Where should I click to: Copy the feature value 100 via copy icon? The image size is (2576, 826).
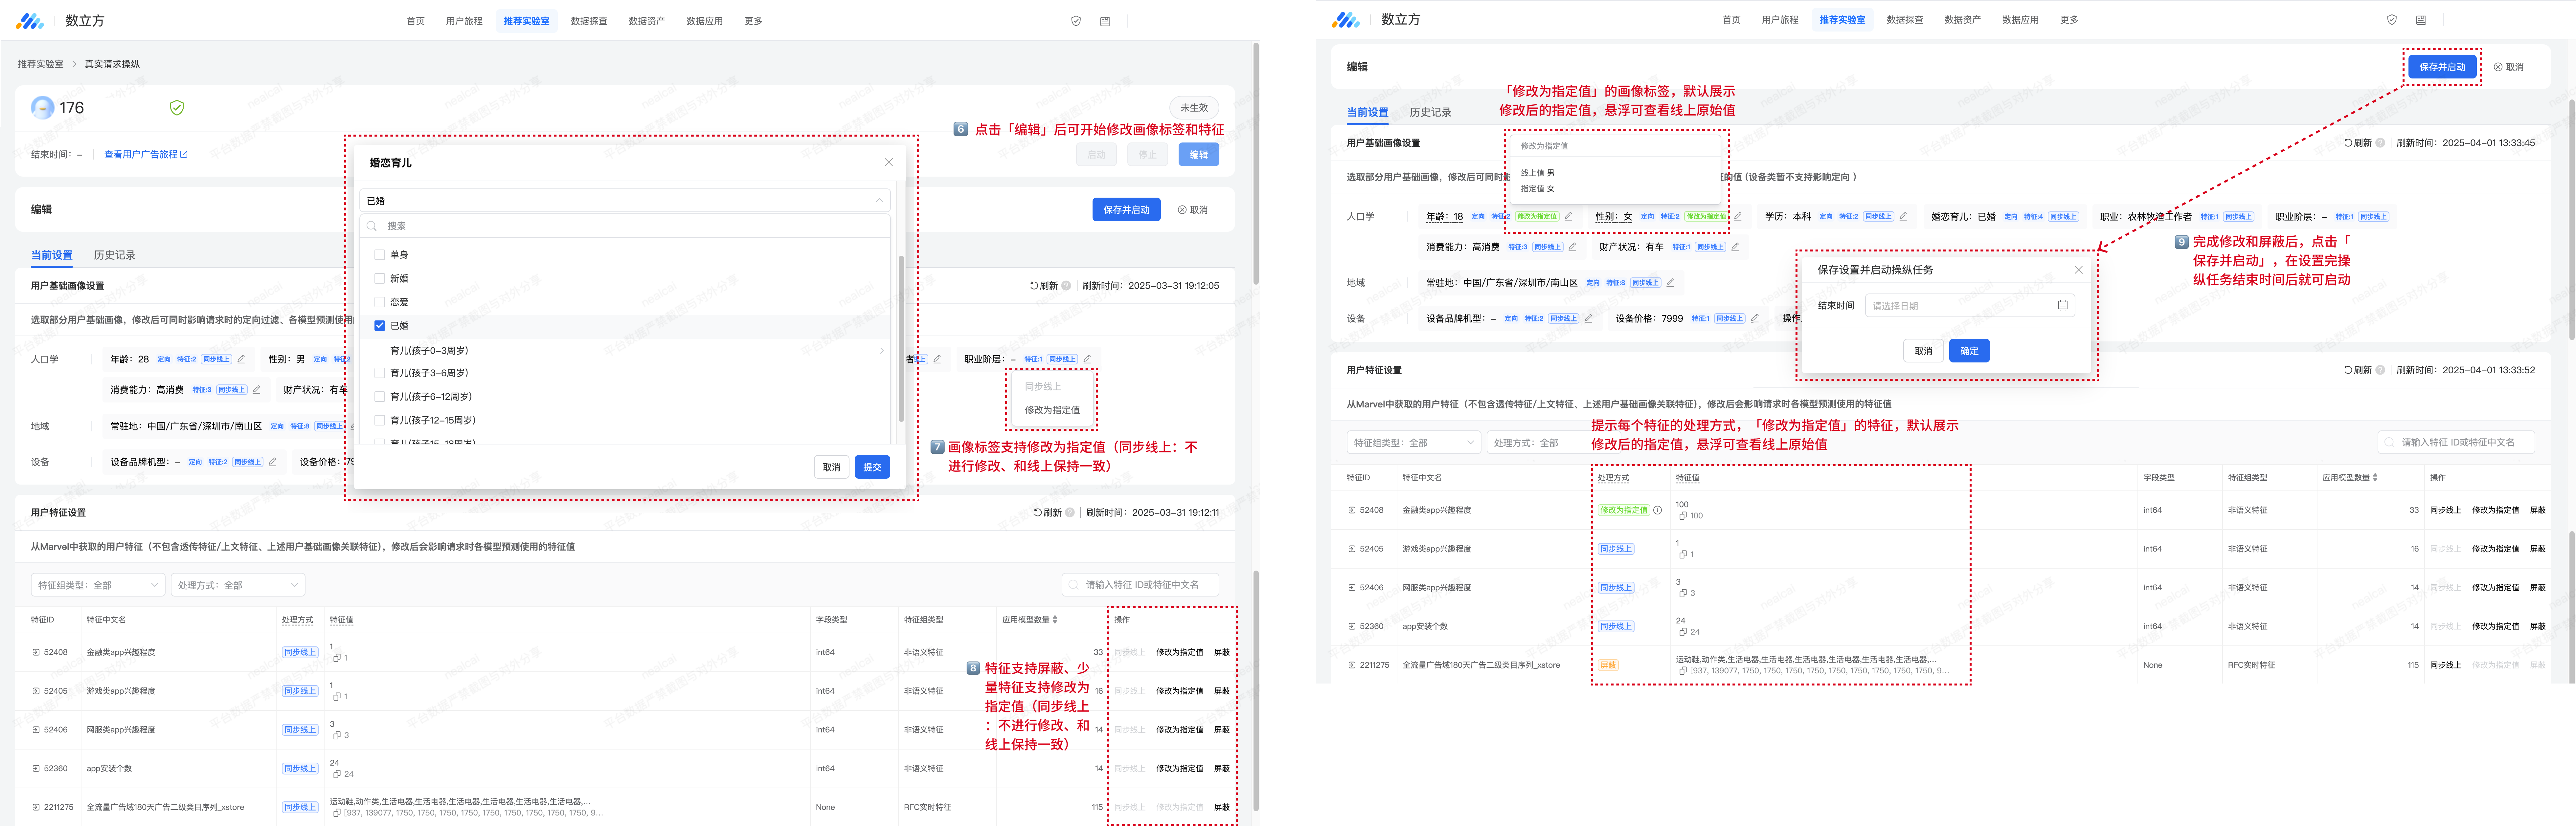tap(1683, 516)
